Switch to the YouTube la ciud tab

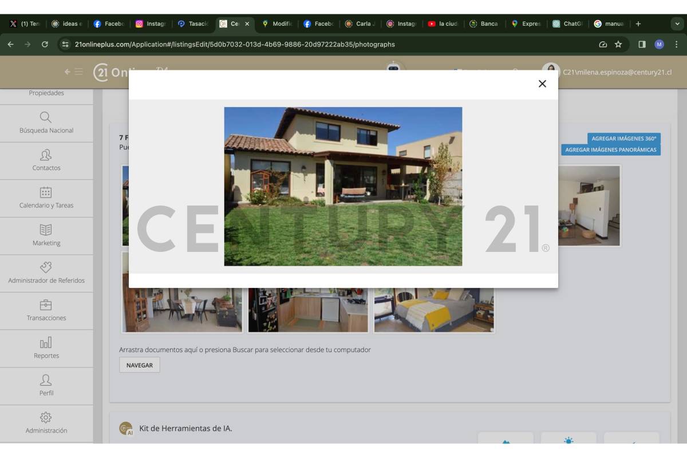pos(444,24)
